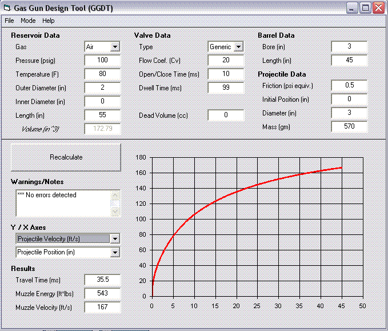
Task: Click the GGDT title bar app icon
Action: pyautogui.click(x=7, y=7)
